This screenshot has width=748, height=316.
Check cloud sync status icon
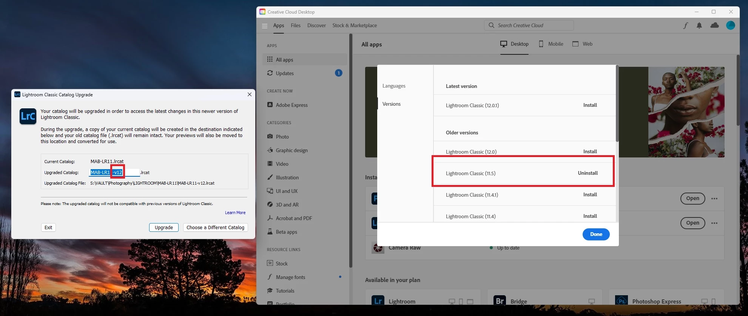[x=715, y=25]
